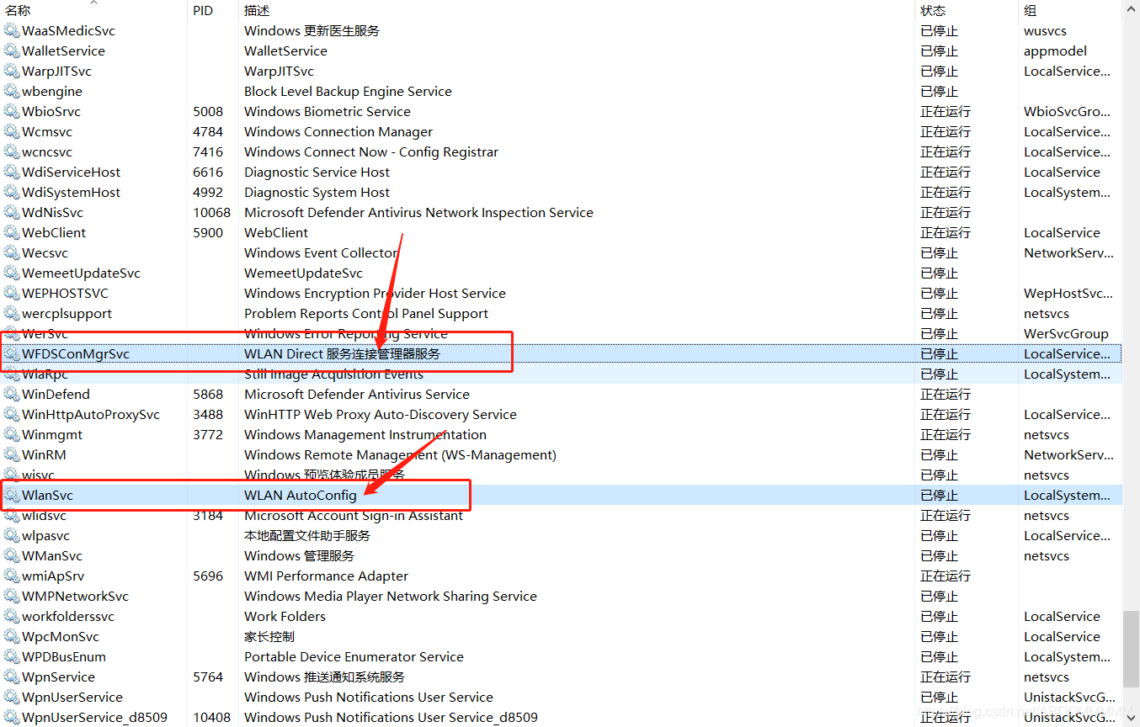Click the gear icon beside WalletService
1140x727 pixels.
point(11,50)
